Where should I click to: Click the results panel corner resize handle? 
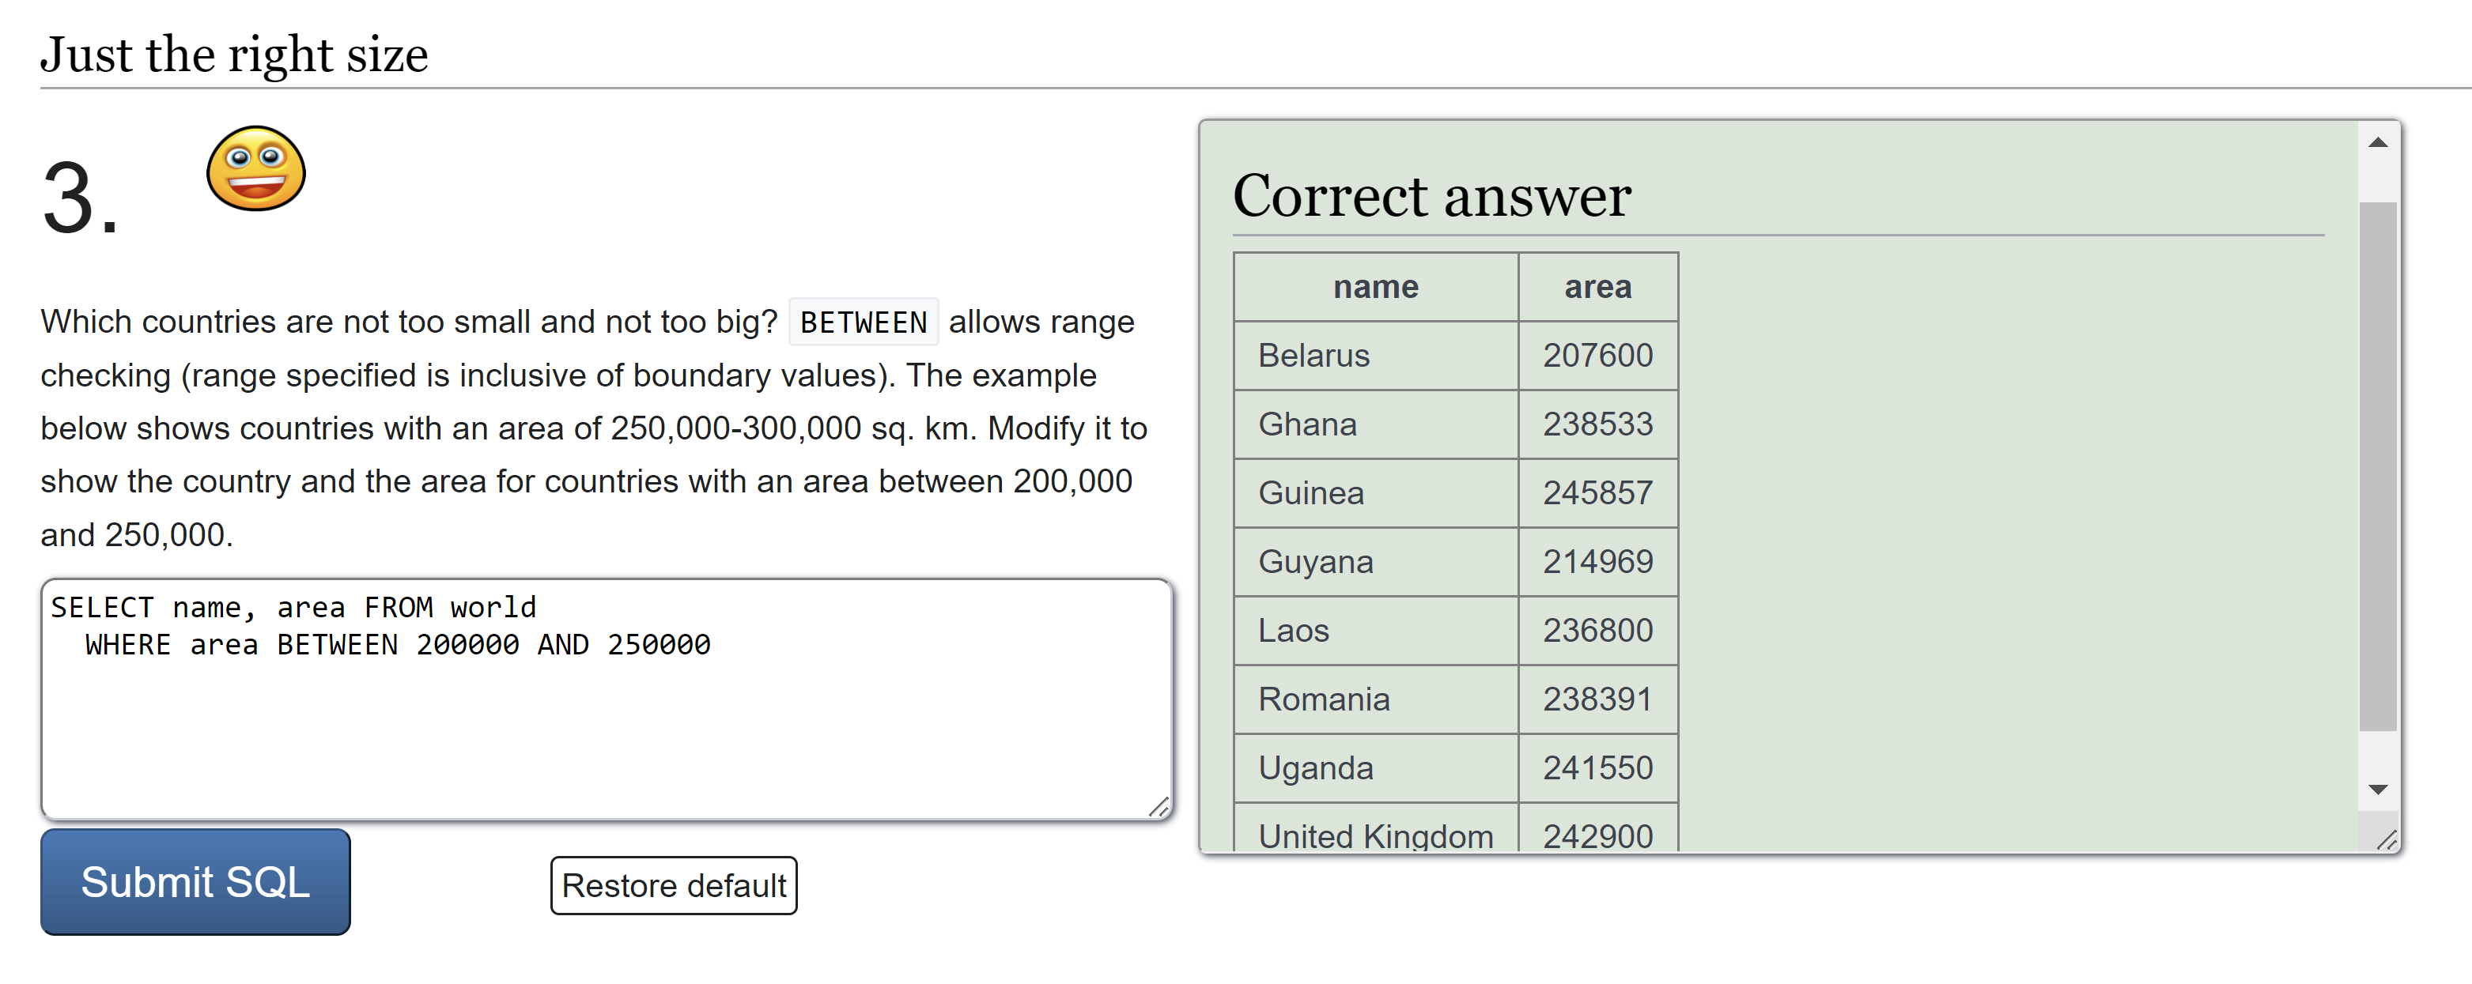click(2387, 840)
